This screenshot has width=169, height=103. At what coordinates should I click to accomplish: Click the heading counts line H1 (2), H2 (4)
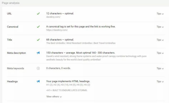pyautogui.click(x=68, y=85)
